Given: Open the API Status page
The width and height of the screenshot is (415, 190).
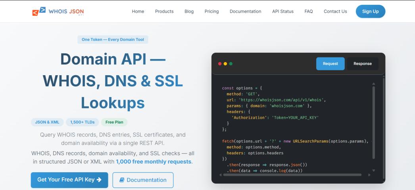Looking at the screenshot, I should 283,11.
